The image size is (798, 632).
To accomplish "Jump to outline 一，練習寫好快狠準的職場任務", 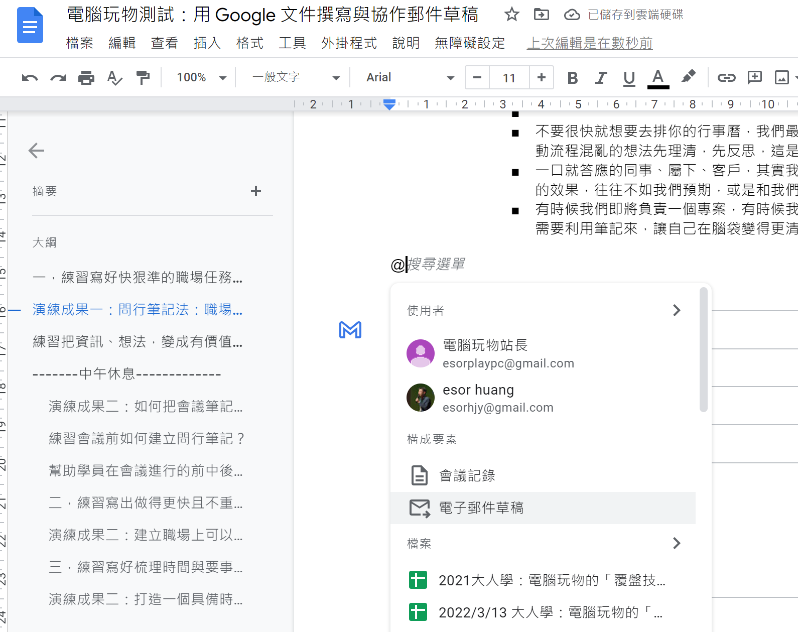I will (138, 277).
